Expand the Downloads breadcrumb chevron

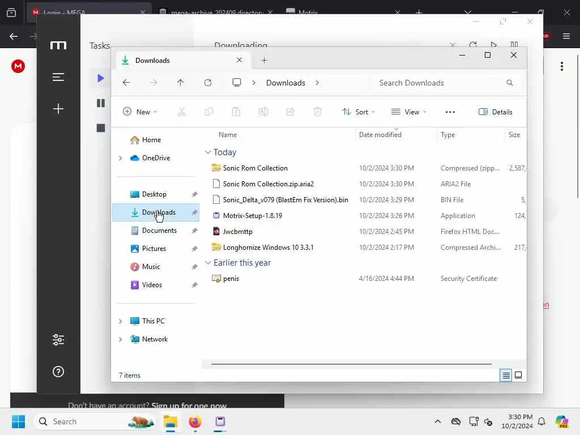click(317, 83)
